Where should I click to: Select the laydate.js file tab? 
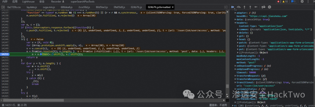[32, 7]
